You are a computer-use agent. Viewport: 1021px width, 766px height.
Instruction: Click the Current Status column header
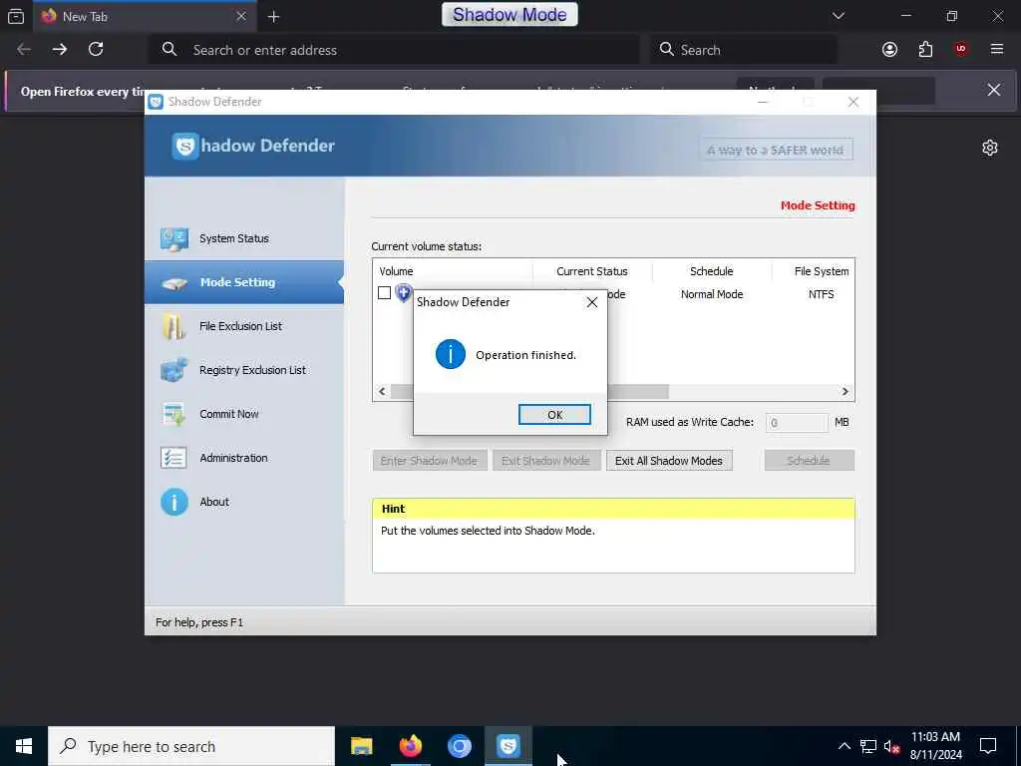[592, 271]
